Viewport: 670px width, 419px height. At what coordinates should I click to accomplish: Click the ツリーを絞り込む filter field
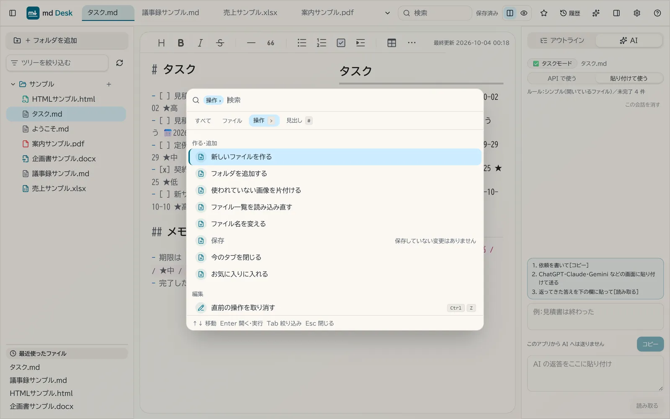[x=57, y=63]
